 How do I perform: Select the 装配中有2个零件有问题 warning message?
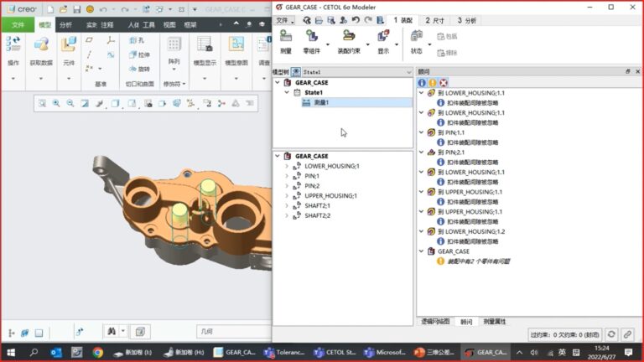[x=478, y=261]
